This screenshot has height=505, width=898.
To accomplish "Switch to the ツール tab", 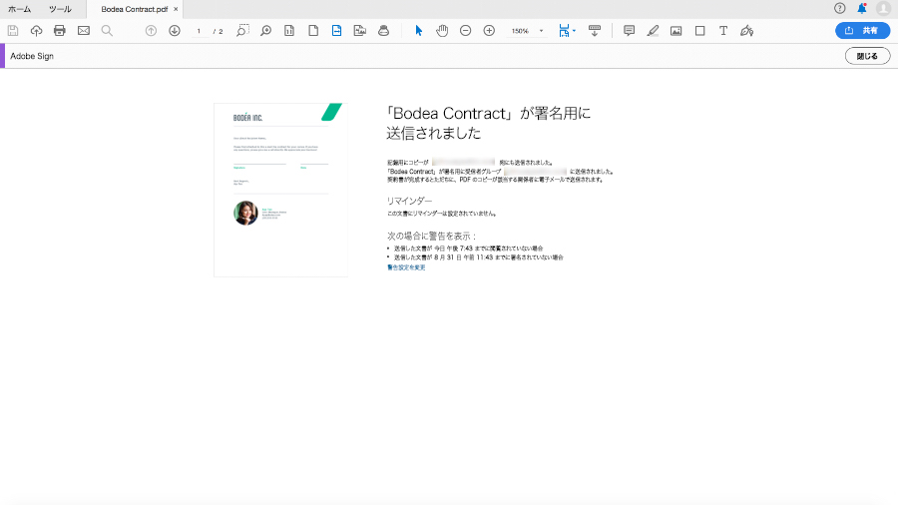I will (60, 9).
